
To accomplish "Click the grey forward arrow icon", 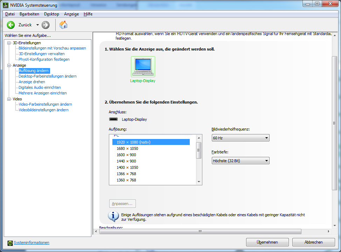I will [x=46, y=25].
